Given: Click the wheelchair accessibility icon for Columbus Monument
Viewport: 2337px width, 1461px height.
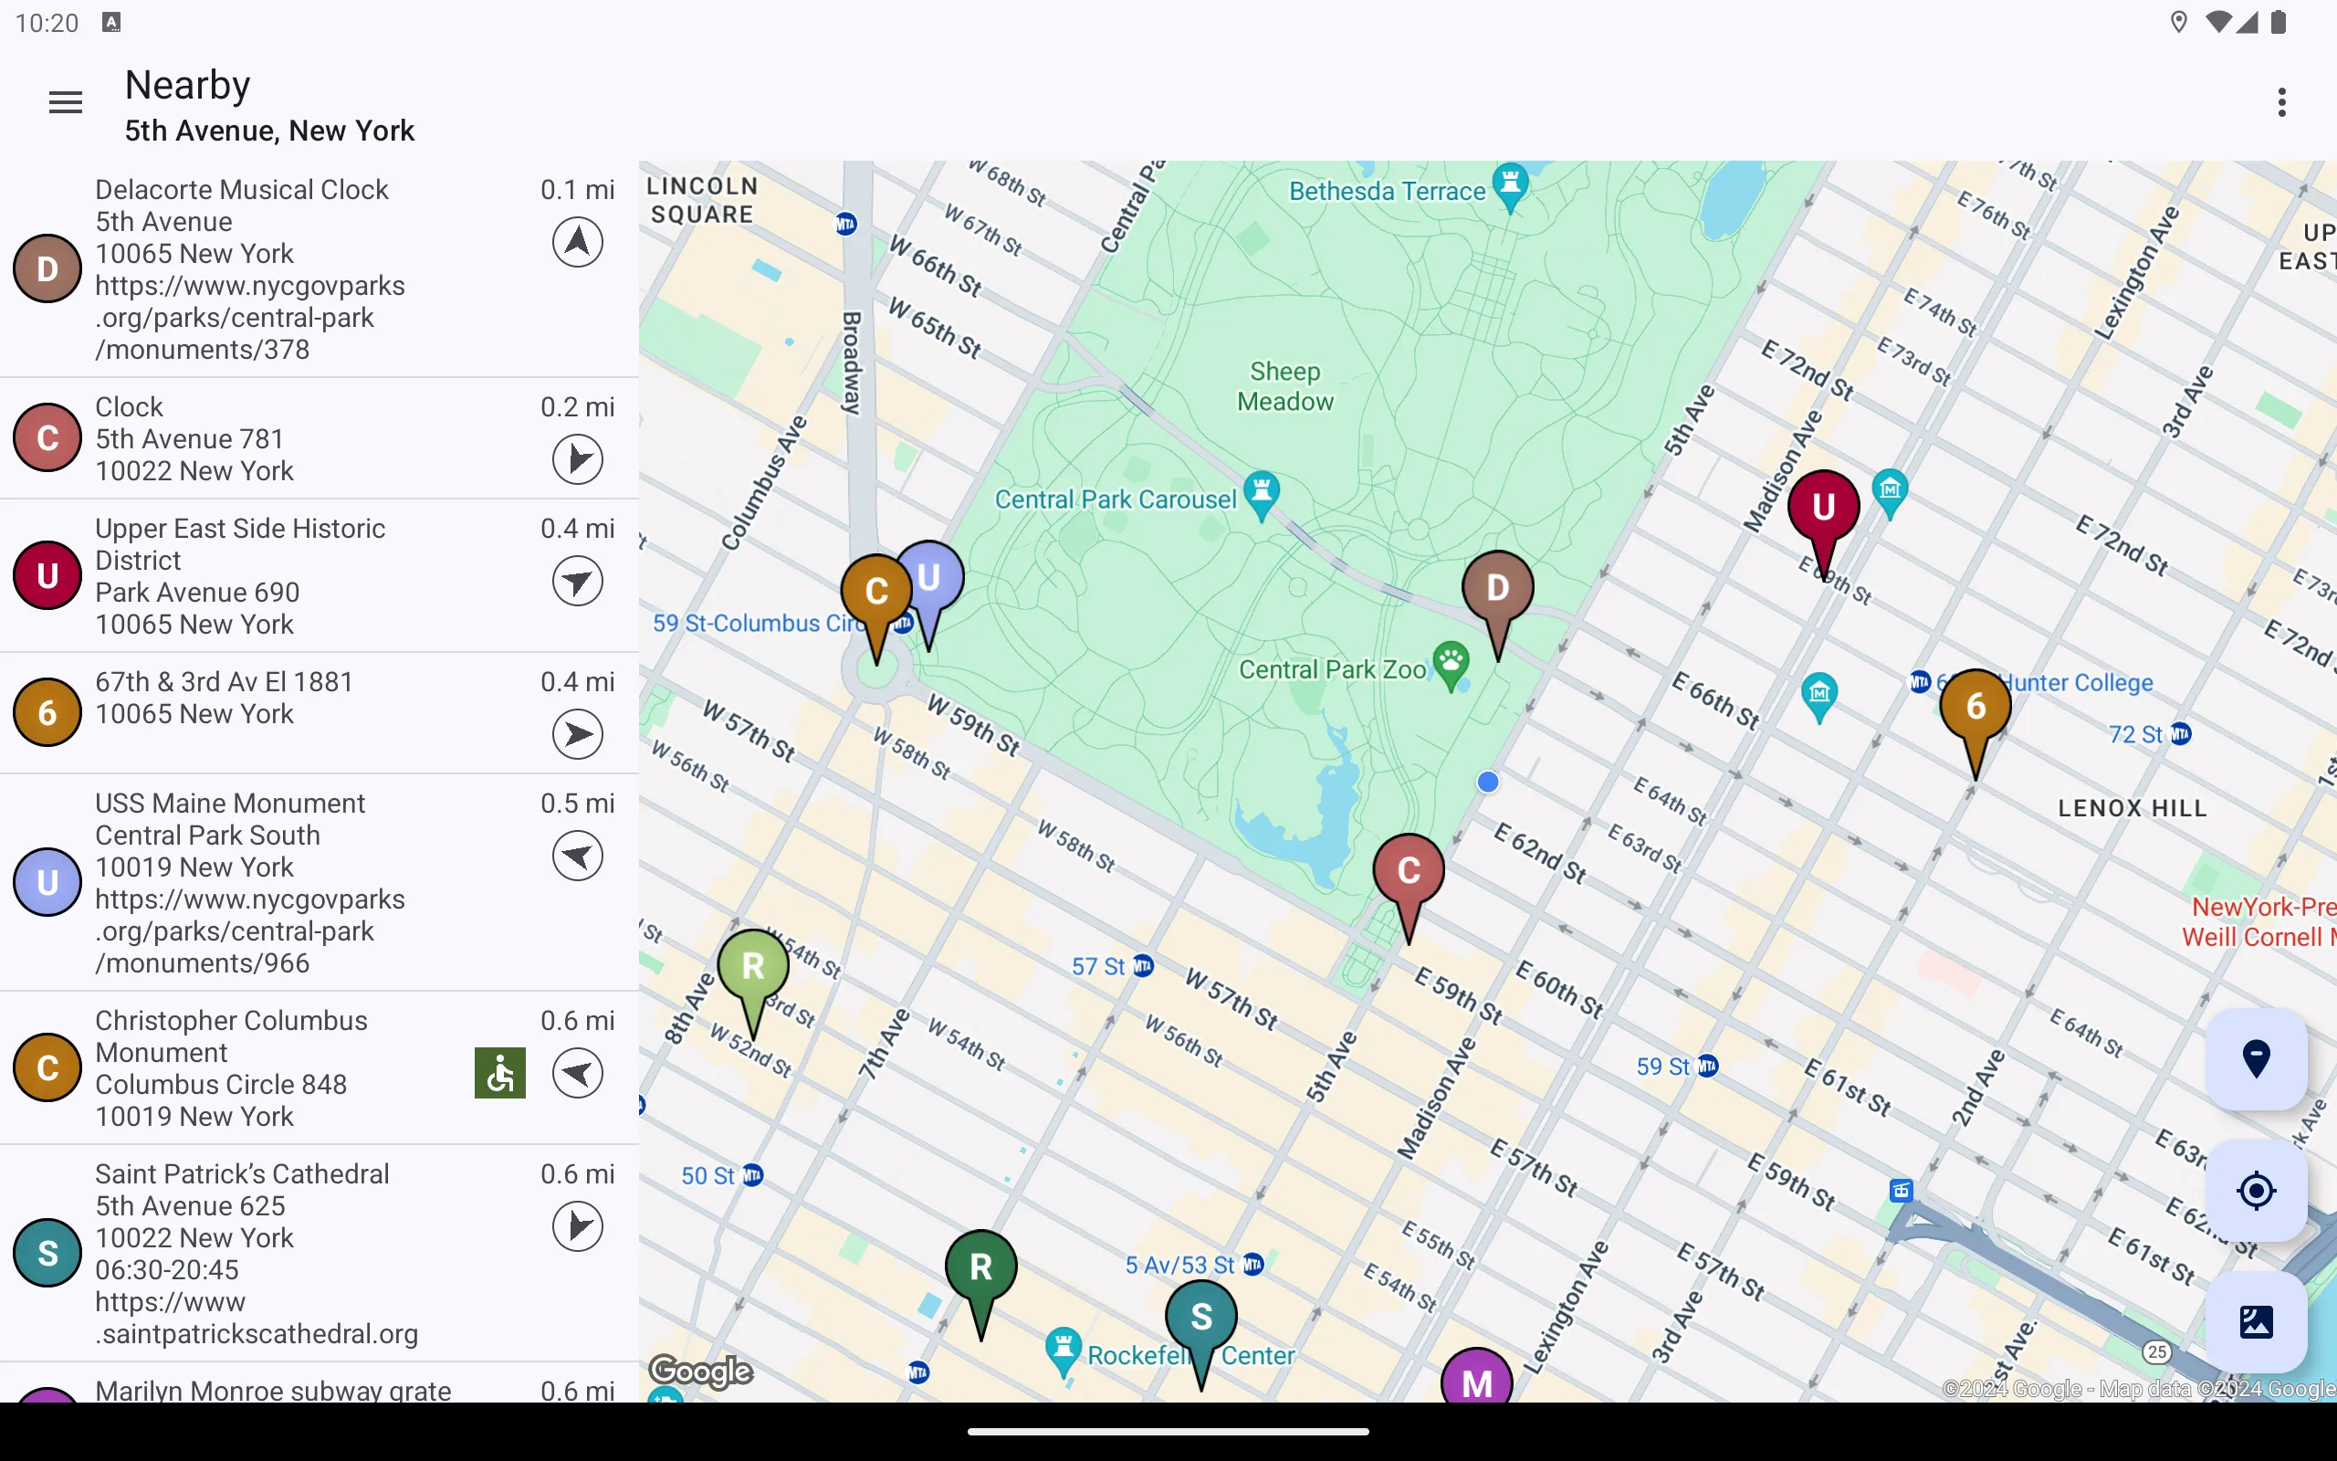Looking at the screenshot, I should (499, 1072).
